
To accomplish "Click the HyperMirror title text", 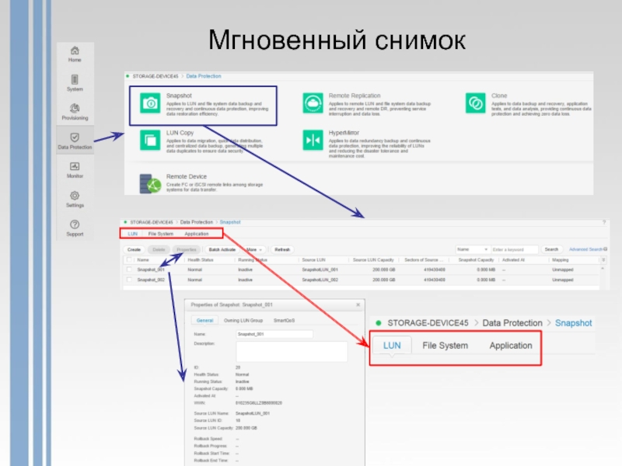I will 344,133.
